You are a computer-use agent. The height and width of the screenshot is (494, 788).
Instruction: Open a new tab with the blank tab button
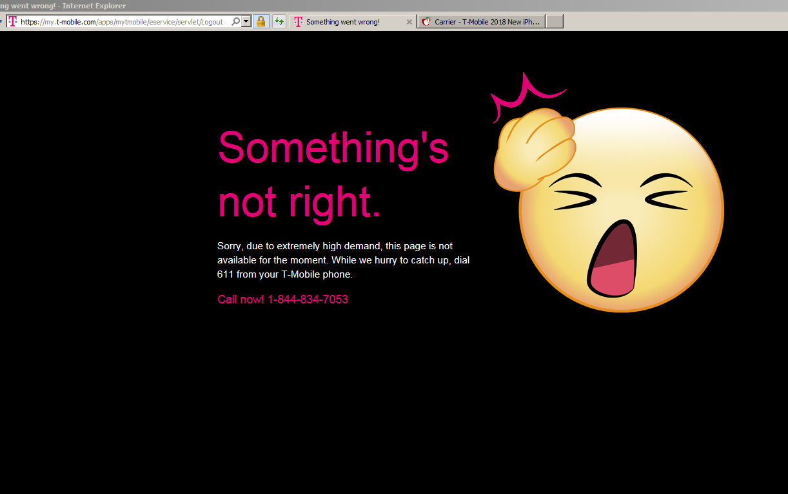(555, 22)
